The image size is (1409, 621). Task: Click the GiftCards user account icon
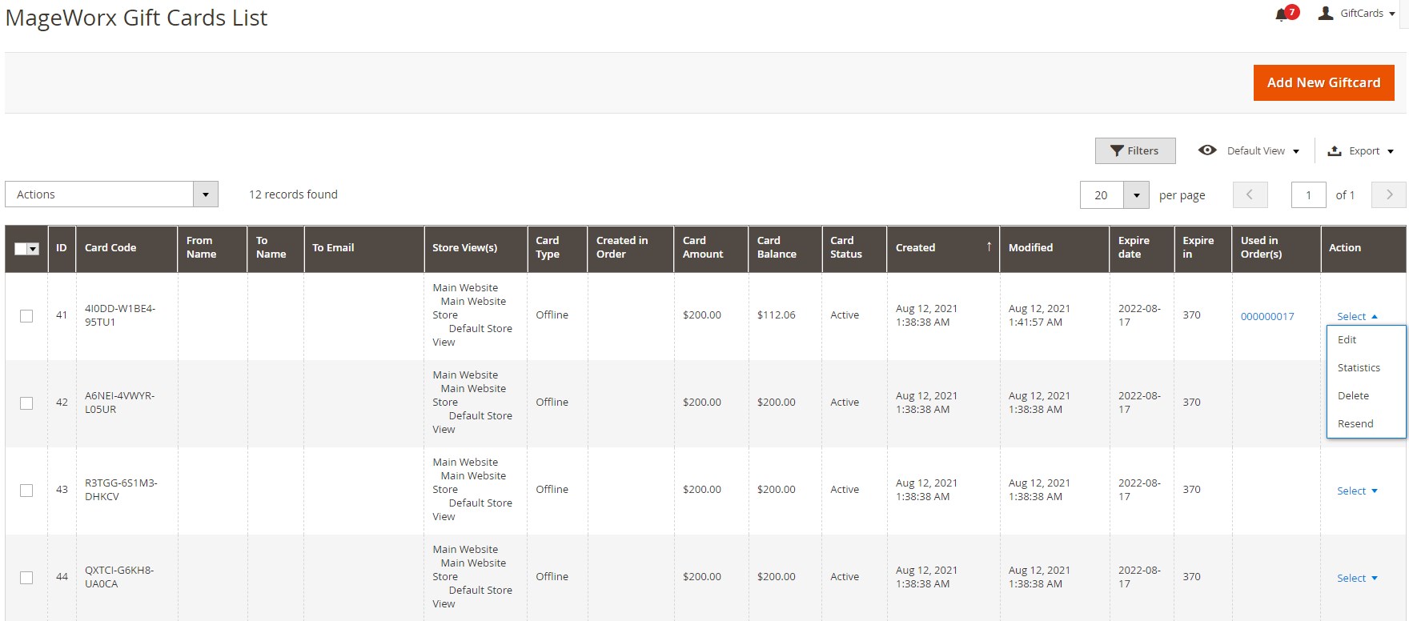(x=1326, y=14)
